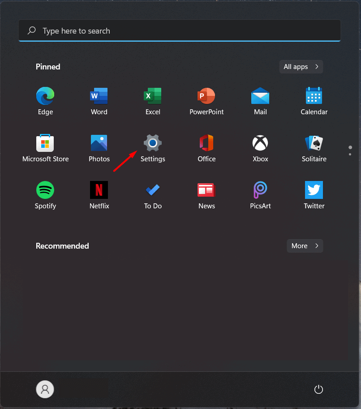361x409 pixels.
Task: Launch the Twitter app
Action: [x=314, y=190]
